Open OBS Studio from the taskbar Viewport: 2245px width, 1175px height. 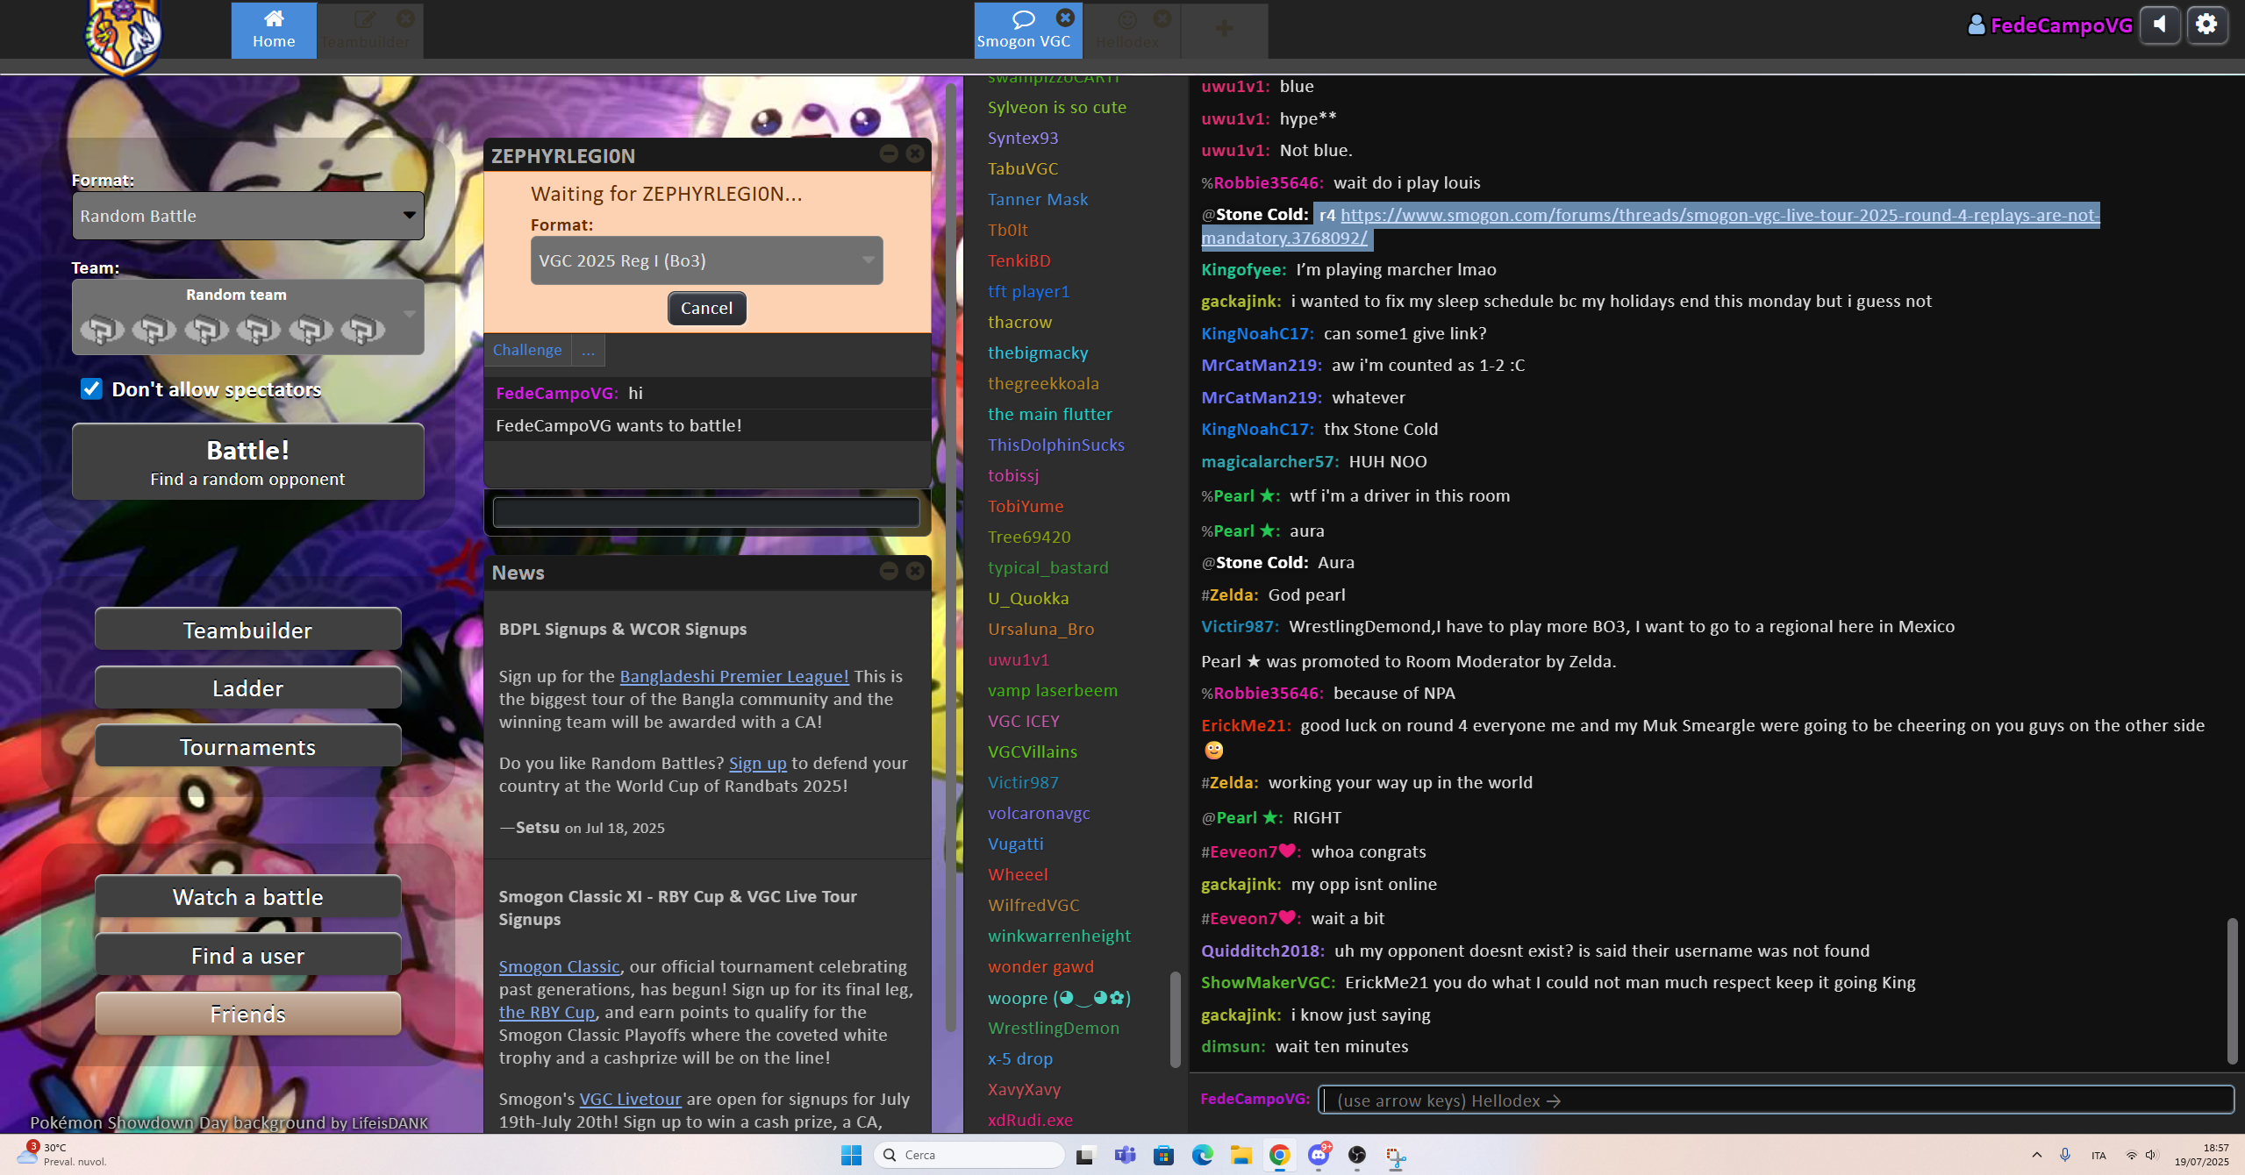tap(1357, 1155)
